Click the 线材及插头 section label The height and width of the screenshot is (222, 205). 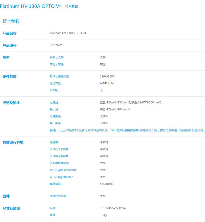coord(11,103)
